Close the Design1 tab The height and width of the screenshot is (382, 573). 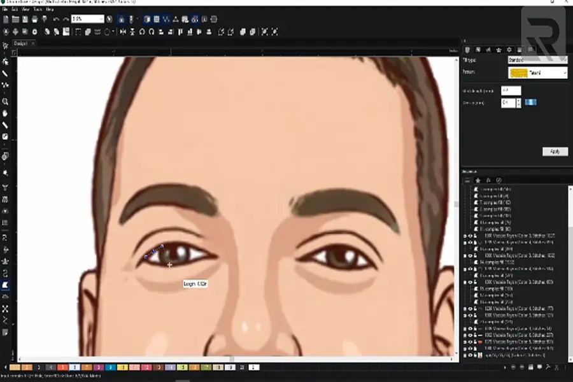point(33,43)
